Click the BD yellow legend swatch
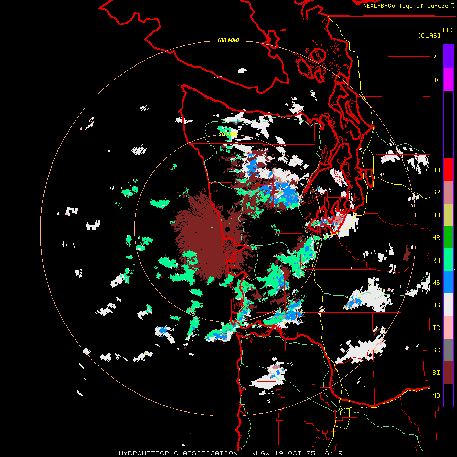457x457 pixels. 448,215
